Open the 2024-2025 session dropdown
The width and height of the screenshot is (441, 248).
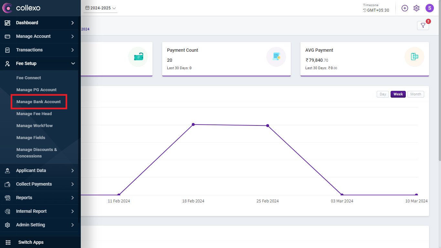[x=100, y=8]
